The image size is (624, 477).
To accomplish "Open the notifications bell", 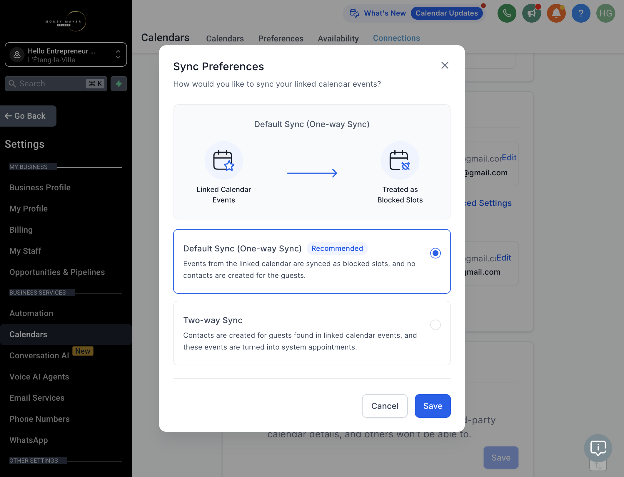I will 556,13.
